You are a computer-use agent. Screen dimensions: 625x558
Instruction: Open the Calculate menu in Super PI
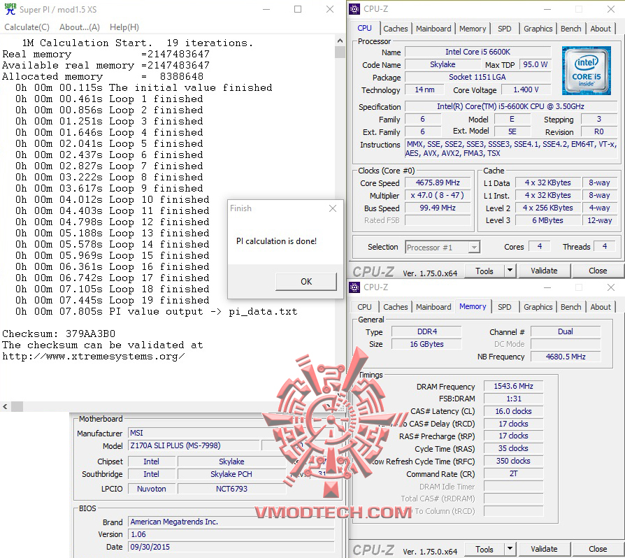click(27, 27)
